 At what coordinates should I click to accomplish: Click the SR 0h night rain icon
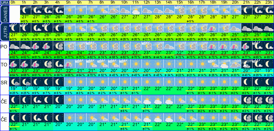14,82
